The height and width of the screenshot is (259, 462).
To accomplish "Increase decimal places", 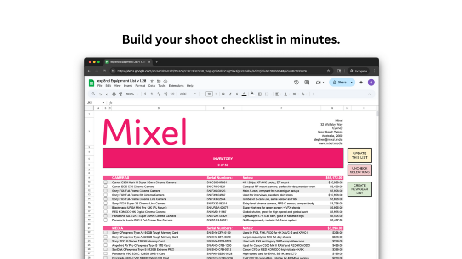I will point(165,94).
